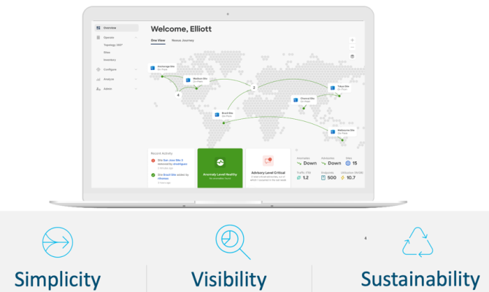Expand the Operate section chevron
The width and height of the screenshot is (489, 292).
pos(135,36)
